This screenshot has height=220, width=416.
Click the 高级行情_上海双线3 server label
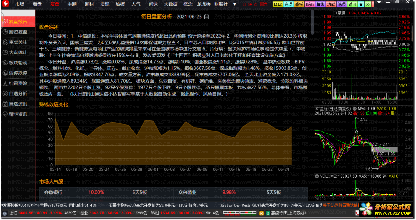click(289, 213)
